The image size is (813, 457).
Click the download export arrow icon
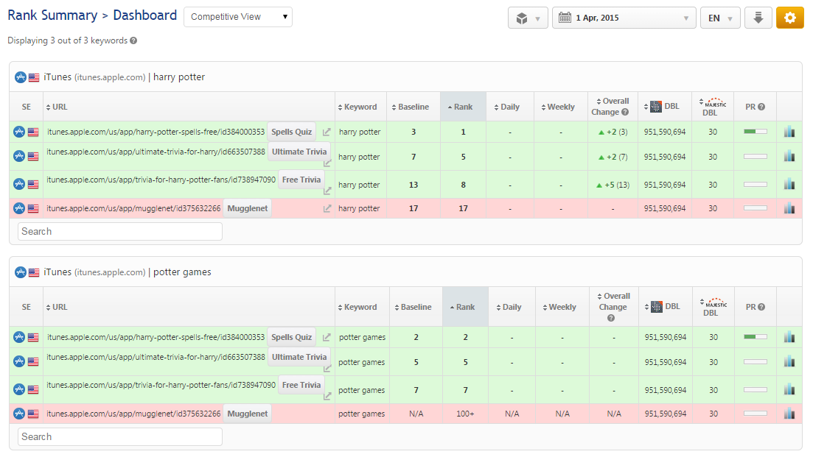pos(758,18)
